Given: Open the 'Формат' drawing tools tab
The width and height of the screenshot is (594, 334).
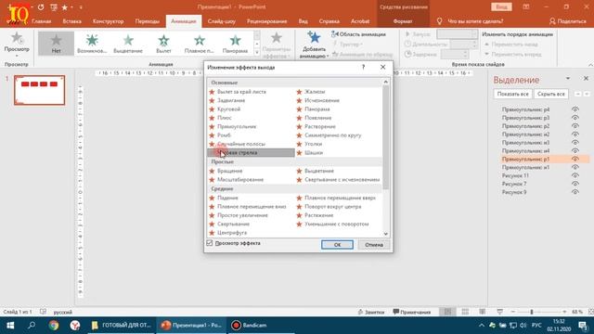Looking at the screenshot, I should coord(403,21).
